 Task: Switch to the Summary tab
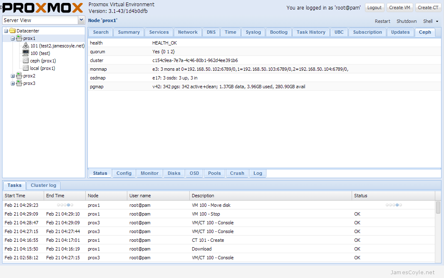point(129,32)
